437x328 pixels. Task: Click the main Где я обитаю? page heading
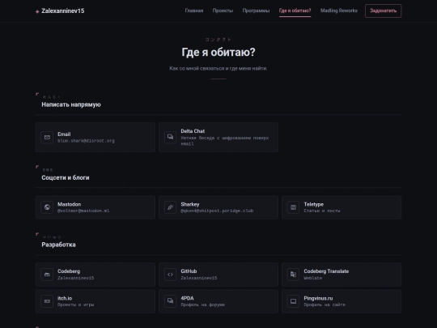(x=218, y=52)
